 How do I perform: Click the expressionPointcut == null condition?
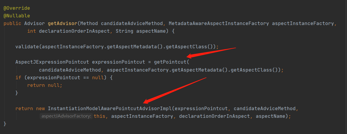(64, 78)
